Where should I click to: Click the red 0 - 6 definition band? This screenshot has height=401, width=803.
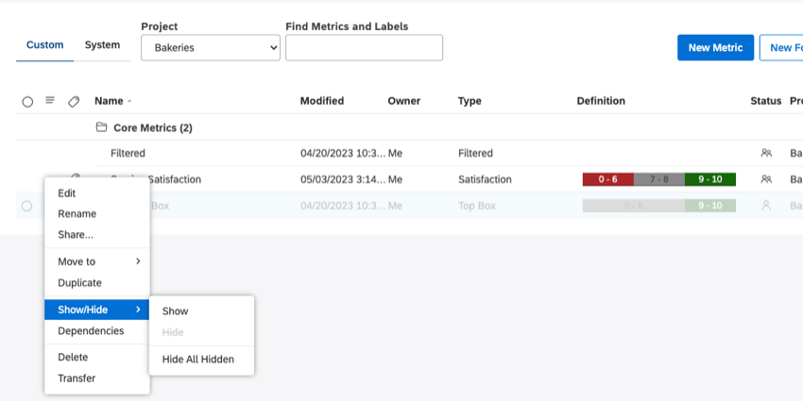(607, 179)
